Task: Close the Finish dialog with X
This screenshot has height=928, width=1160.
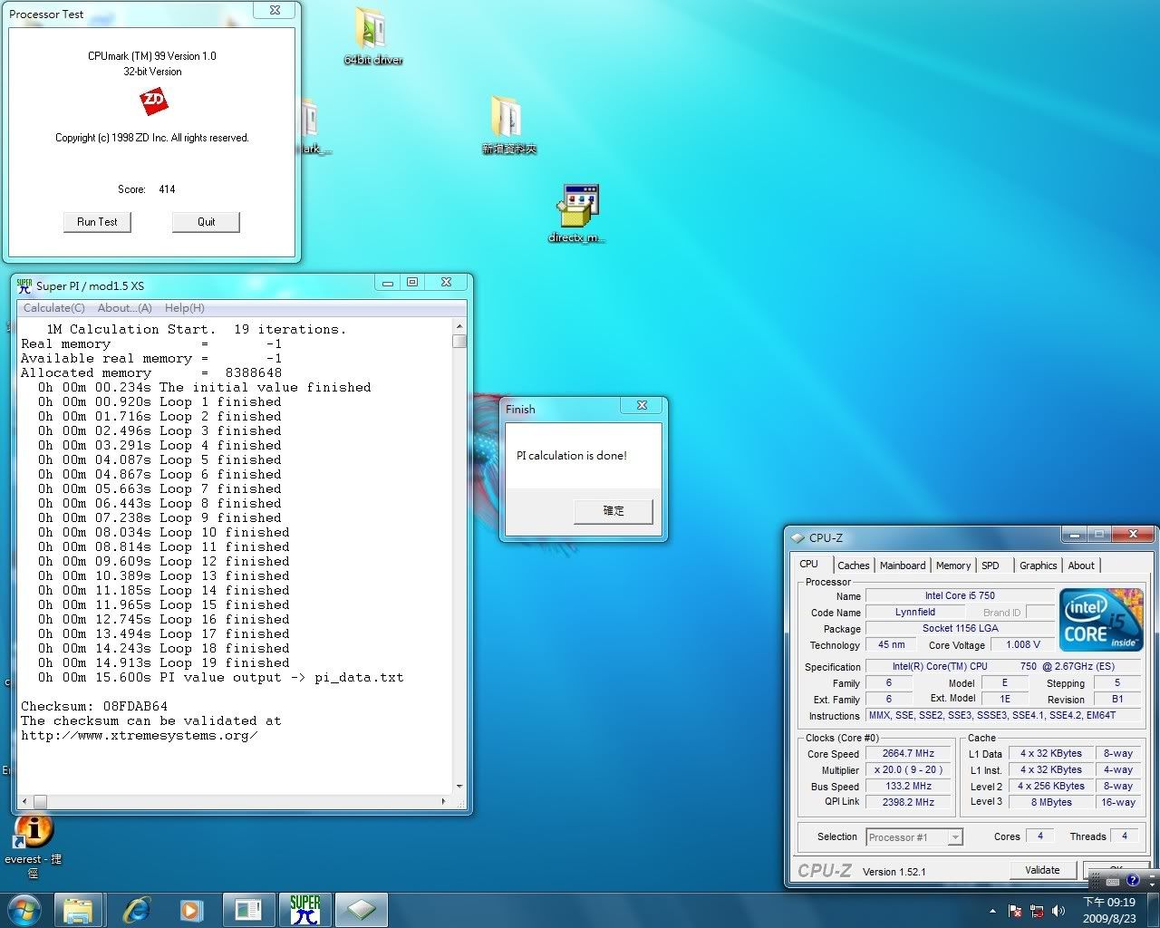Action: click(642, 405)
